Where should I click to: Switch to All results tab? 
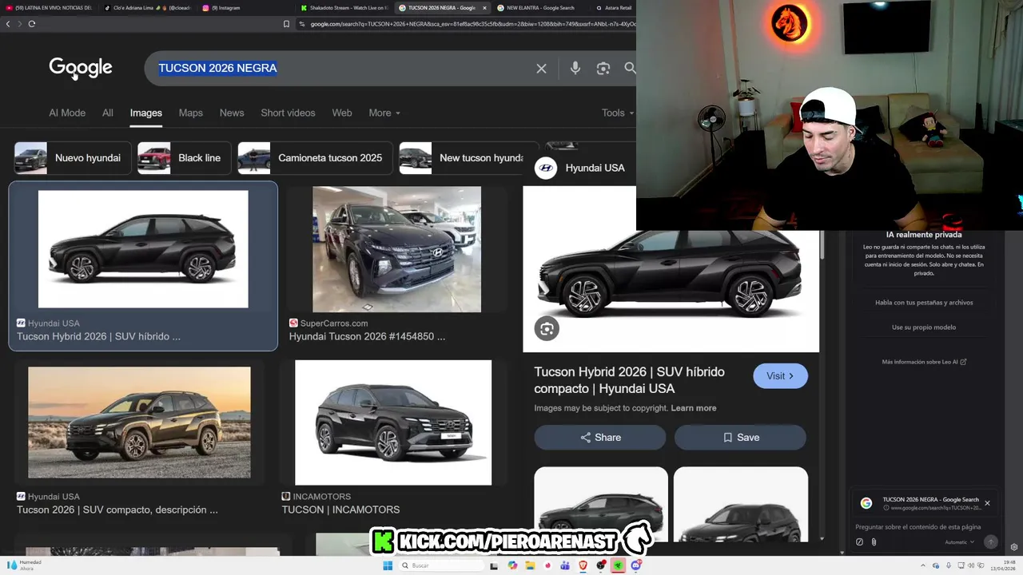click(x=108, y=113)
